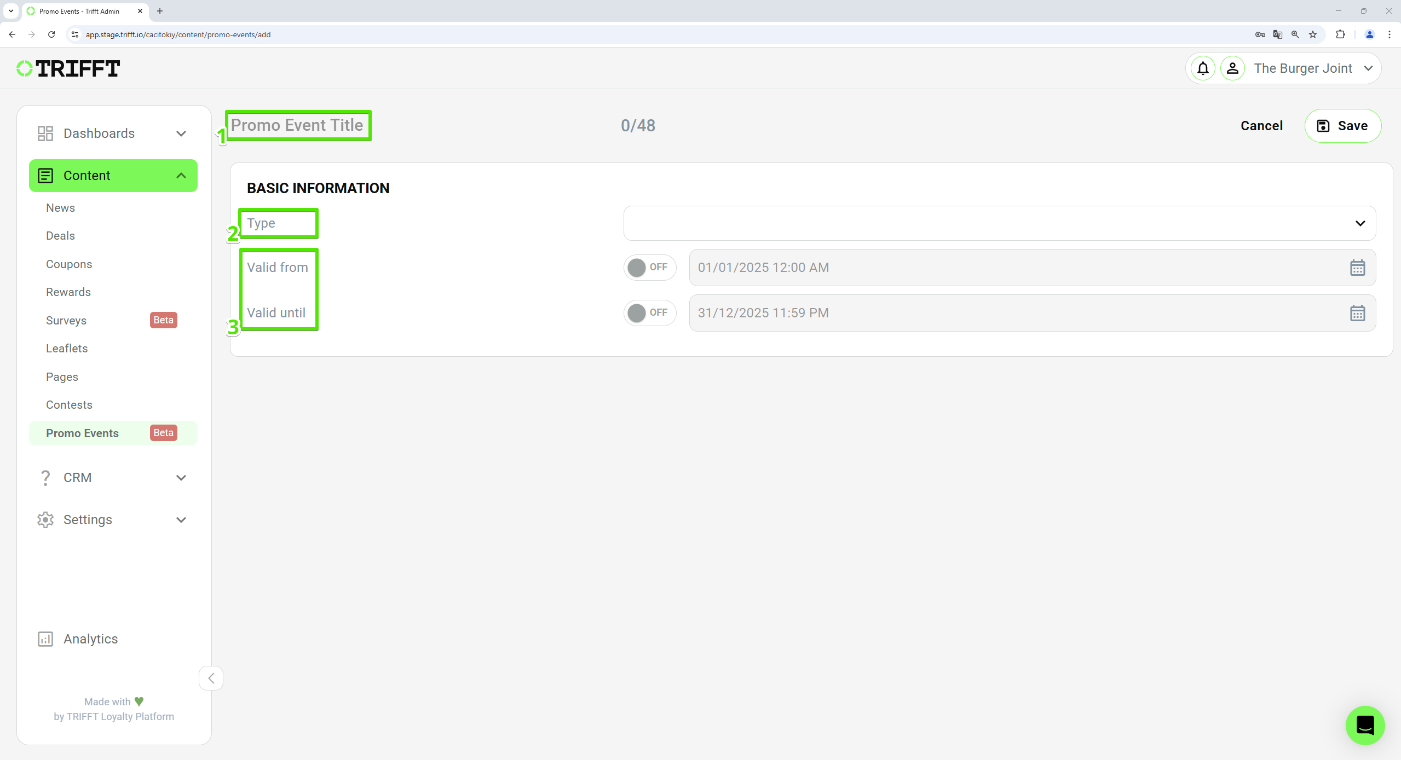Toggle the Valid until date switch
The image size is (1401, 760).
tap(650, 312)
